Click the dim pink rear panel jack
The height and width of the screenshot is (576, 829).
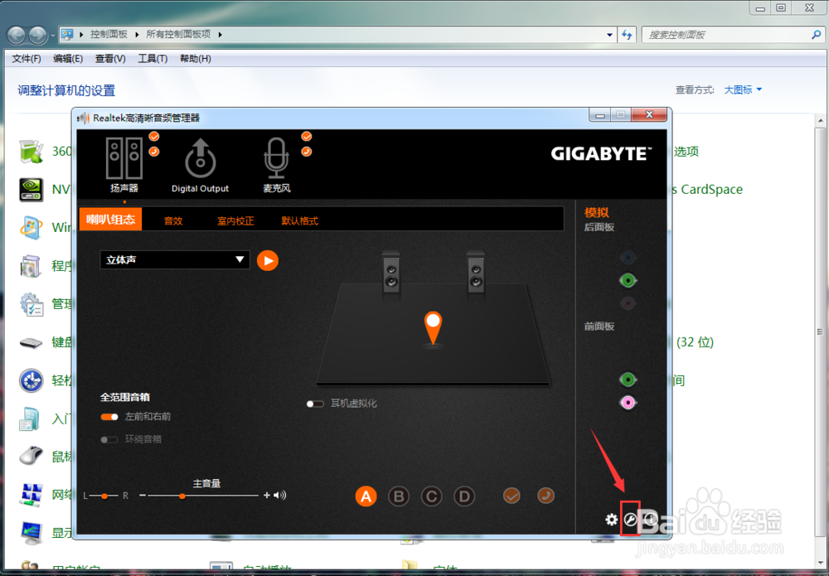pyautogui.click(x=628, y=303)
